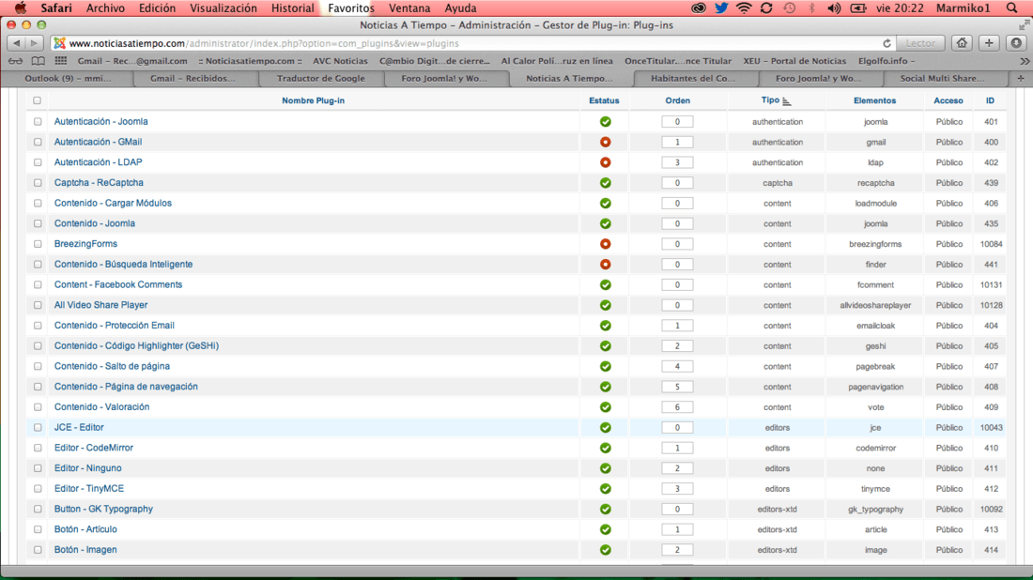Select checkbox for BreezingForms row

[x=38, y=244]
